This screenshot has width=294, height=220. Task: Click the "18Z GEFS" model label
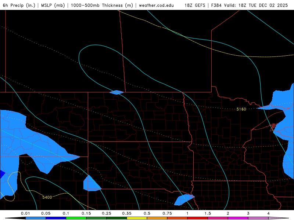click(195, 5)
